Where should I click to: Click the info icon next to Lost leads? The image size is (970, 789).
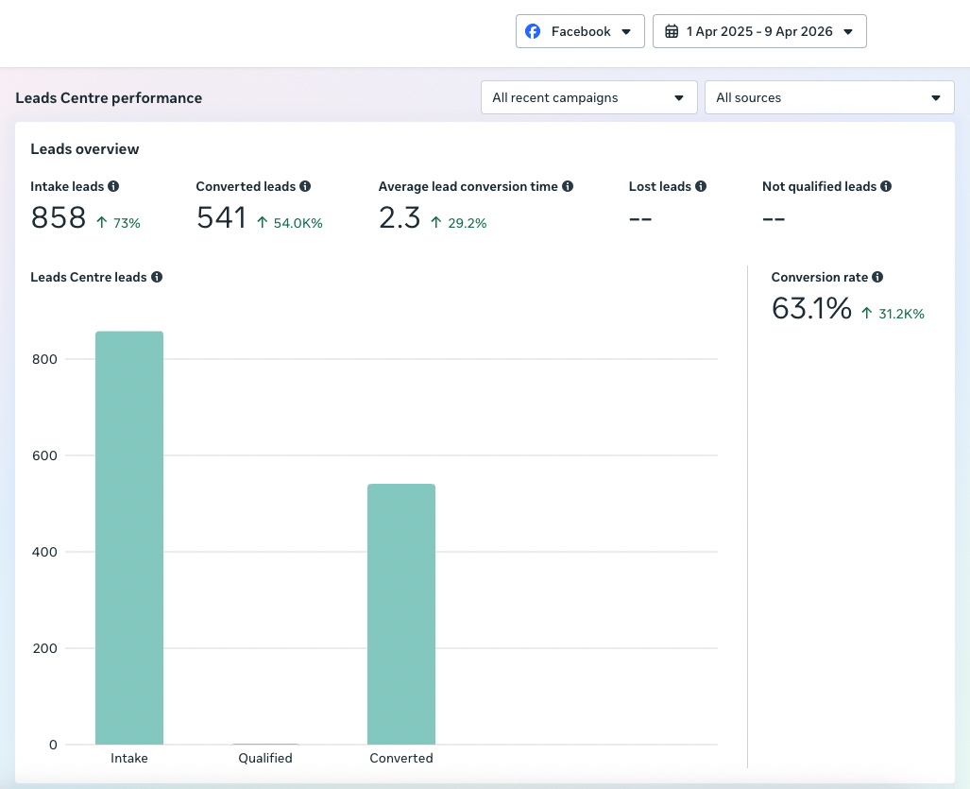point(700,186)
